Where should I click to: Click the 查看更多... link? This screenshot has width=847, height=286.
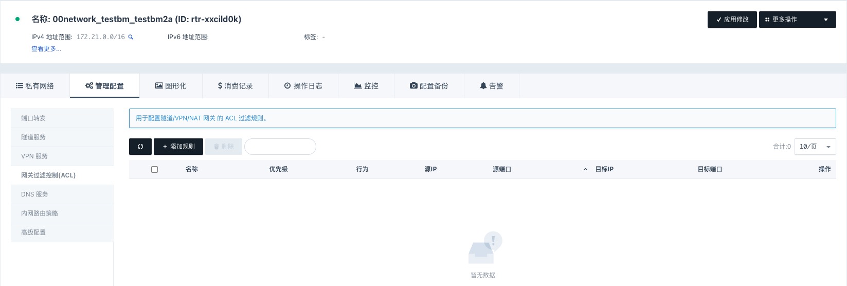coord(46,49)
